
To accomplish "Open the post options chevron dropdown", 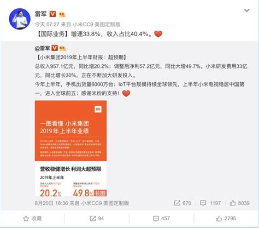I will (x=246, y=10).
